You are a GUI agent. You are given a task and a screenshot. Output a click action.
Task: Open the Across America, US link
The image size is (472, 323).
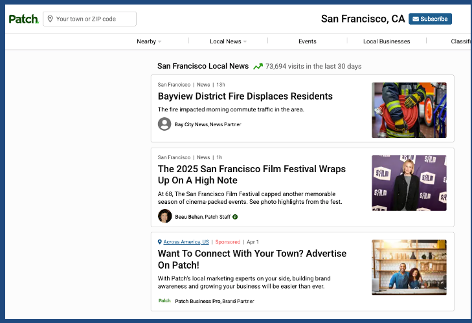[186, 241]
